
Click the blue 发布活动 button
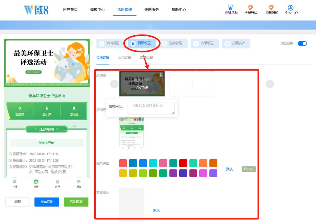pos(47,202)
